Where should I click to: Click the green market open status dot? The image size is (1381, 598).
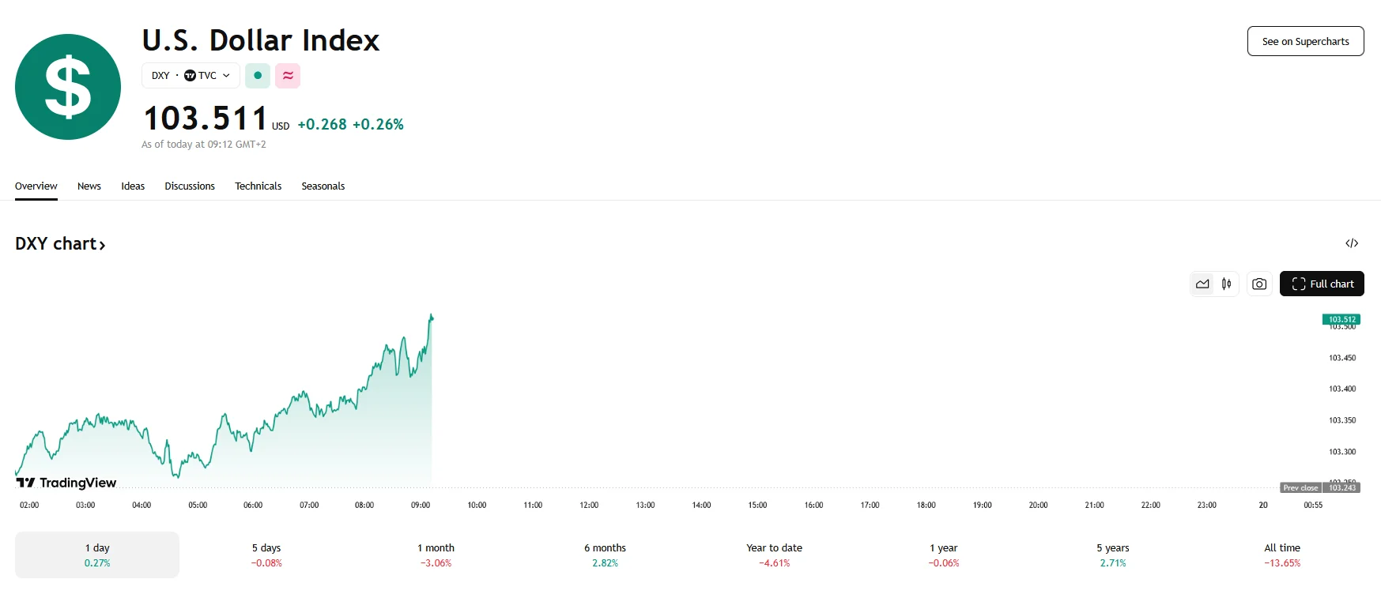tap(258, 76)
